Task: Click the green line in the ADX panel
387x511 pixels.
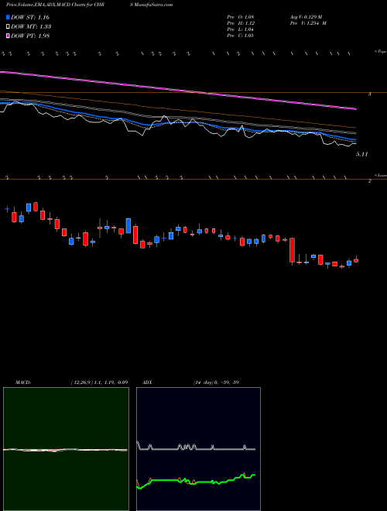Action: click(196, 481)
